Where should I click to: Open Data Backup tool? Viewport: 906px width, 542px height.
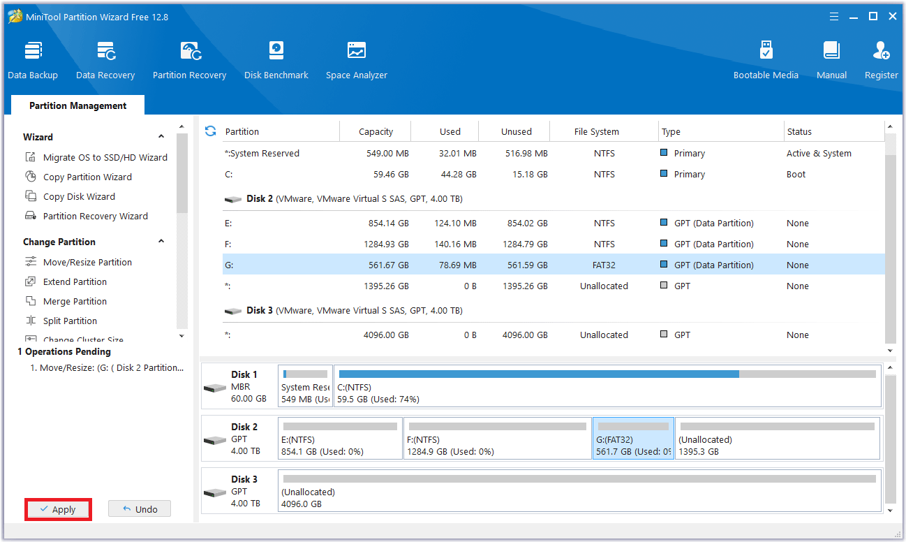(x=33, y=61)
